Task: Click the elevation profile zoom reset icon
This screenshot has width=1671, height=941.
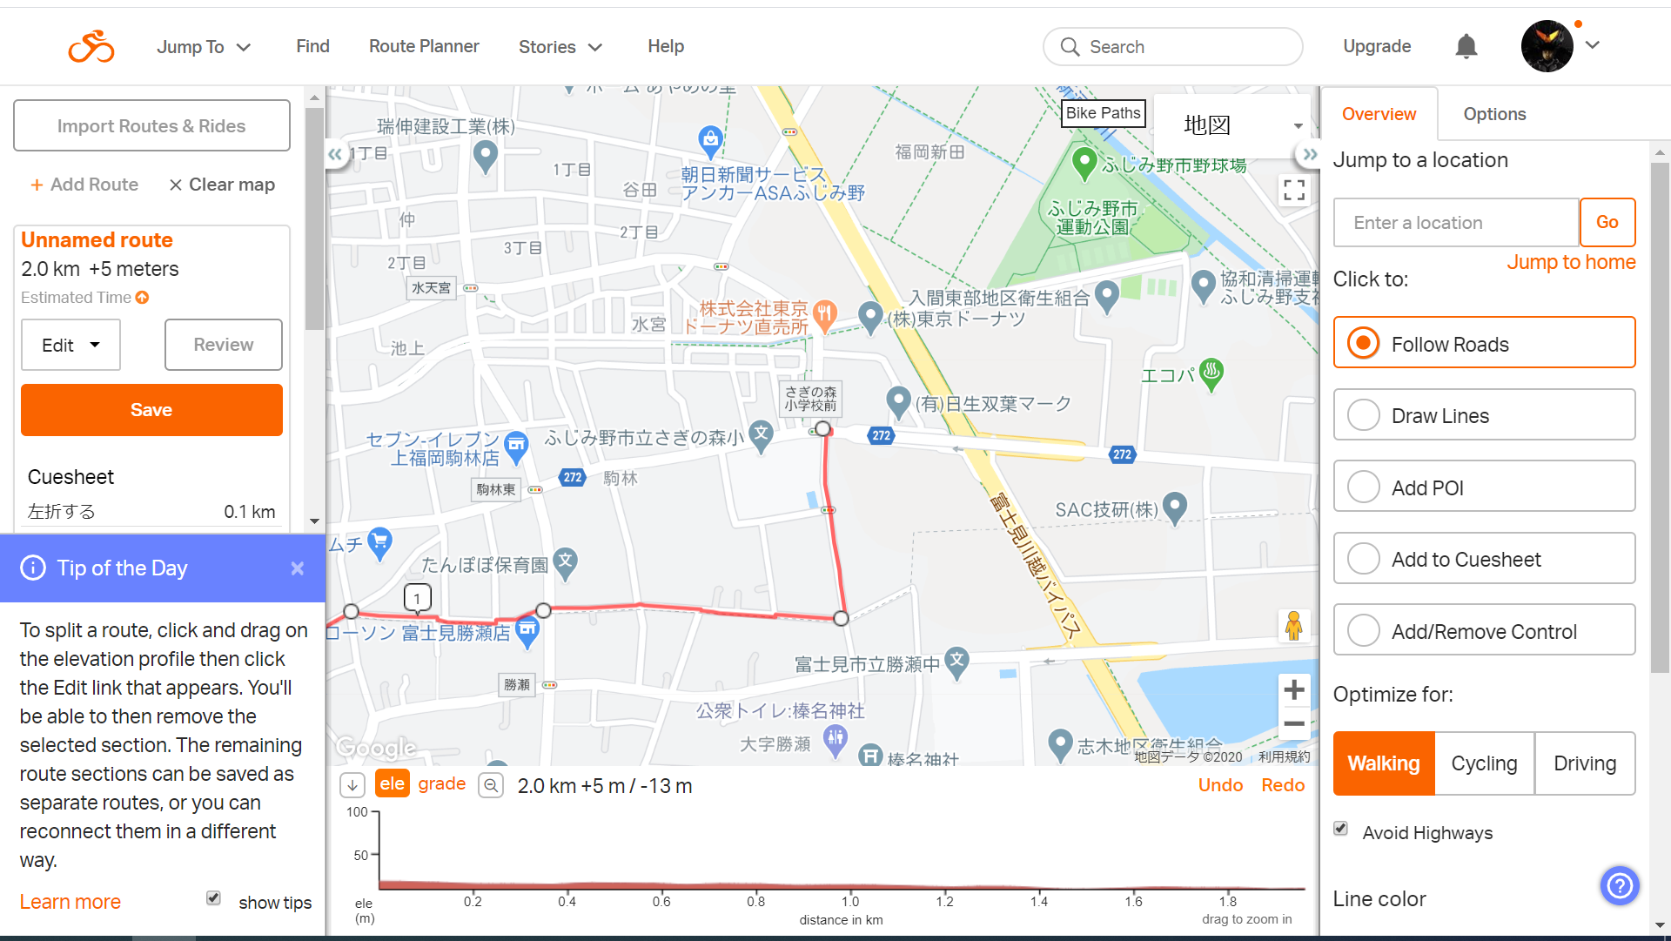Action: tap(491, 785)
